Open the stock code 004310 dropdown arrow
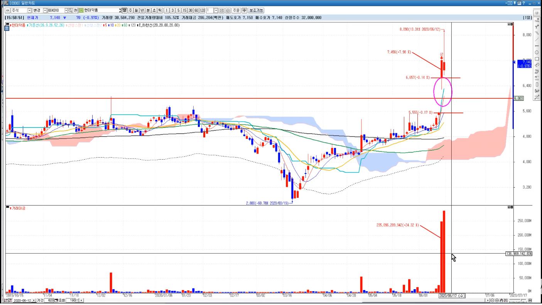The width and height of the screenshot is (542, 305). pos(66,10)
